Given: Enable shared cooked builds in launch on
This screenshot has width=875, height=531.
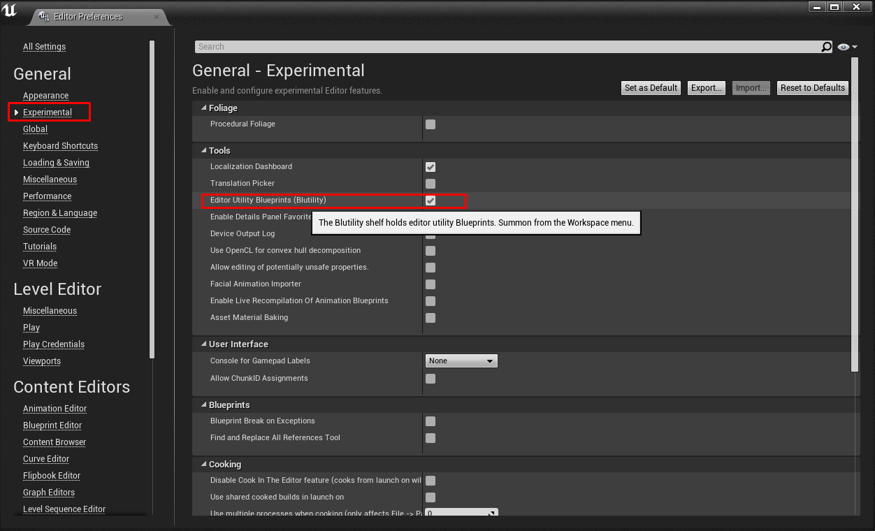Looking at the screenshot, I should point(431,497).
